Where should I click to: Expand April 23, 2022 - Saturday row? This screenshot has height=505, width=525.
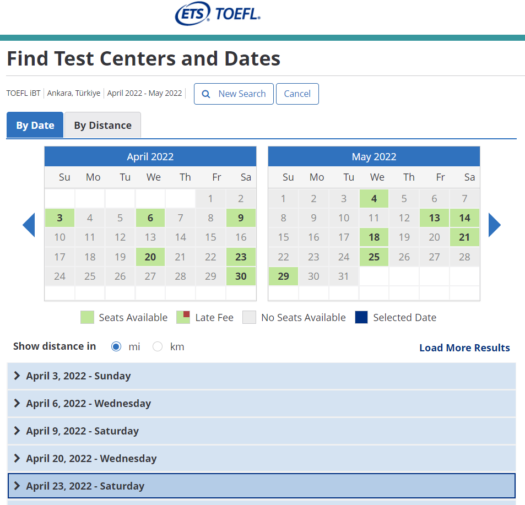click(x=262, y=486)
